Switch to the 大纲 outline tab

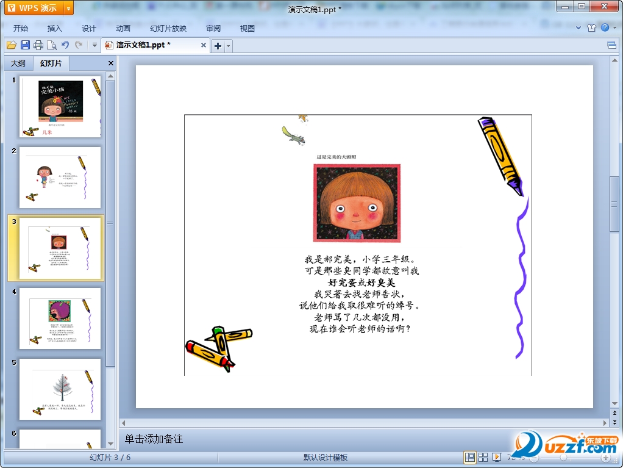tap(18, 63)
